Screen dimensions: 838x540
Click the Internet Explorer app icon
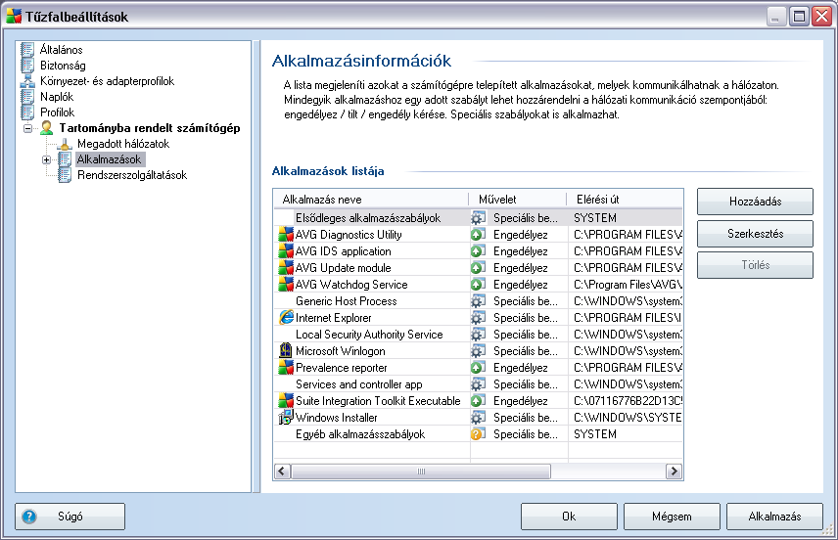pos(286,317)
